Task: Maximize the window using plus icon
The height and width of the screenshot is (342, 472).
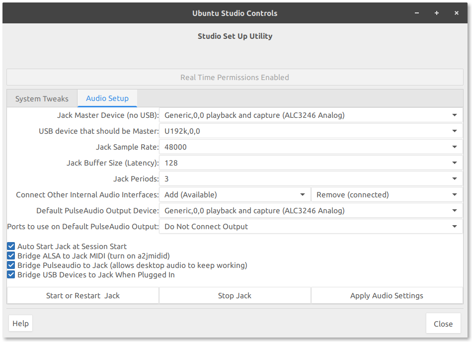Action: (x=437, y=13)
